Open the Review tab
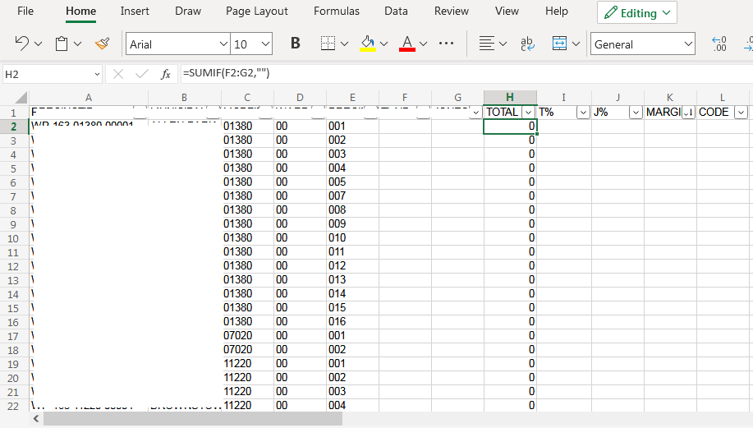Screen dimensions: 753x428 (452, 11)
